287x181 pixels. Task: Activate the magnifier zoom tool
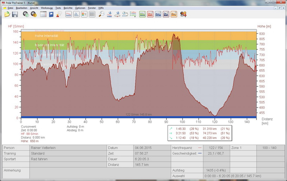pos(102,14)
